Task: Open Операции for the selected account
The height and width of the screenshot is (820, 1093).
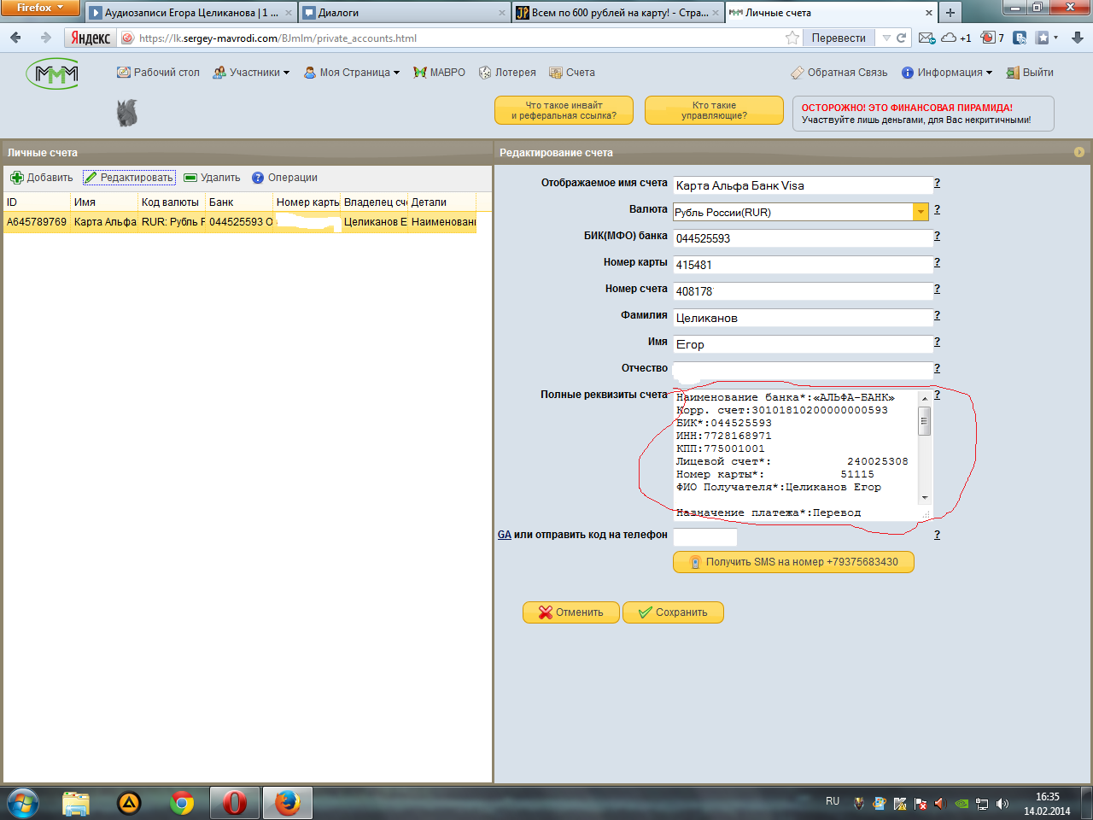Action: click(284, 178)
